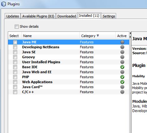
Task: Sort by the Name column header
Action: 51,36
